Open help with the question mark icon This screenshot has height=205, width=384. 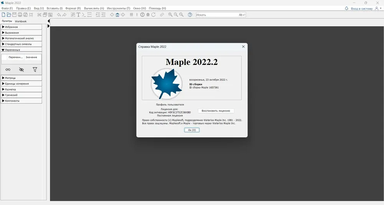click(x=190, y=15)
